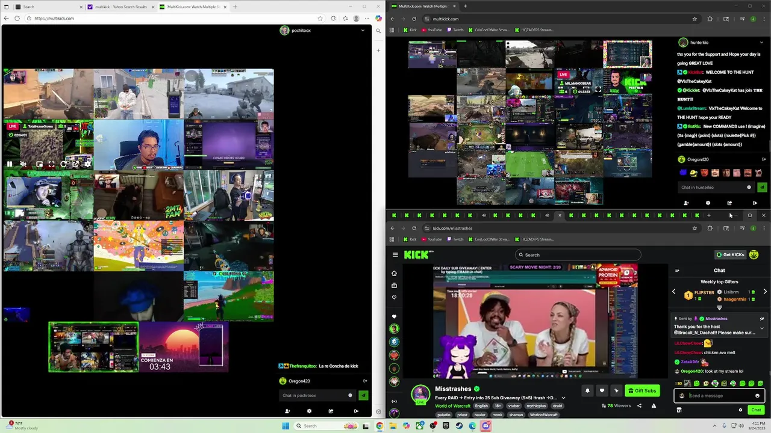Viewport: 771px width, 433px height.
Task: Open Copilot icon in Edge toolbar
Action: click(378, 18)
